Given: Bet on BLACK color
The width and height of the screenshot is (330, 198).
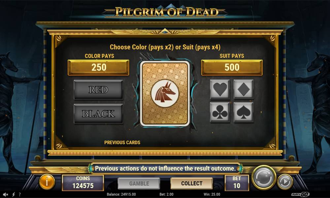Looking at the screenshot, I should 98,114.
